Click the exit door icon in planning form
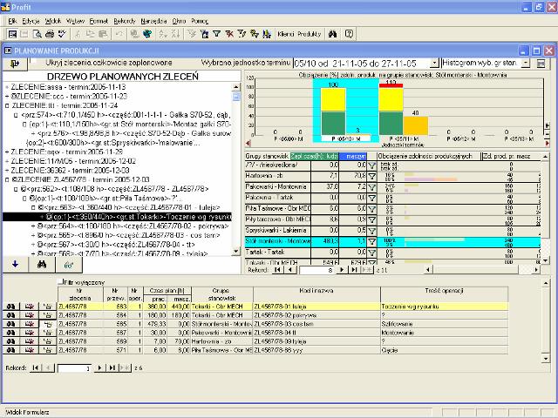The width and height of the screenshot is (558, 418). pyautogui.click(x=15, y=64)
